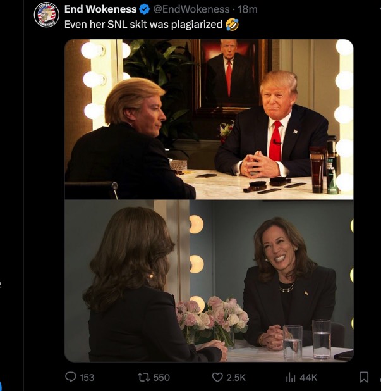The width and height of the screenshot is (381, 391).
Task: Visit the @EndWokeness handle link
Action: (x=191, y=9)
